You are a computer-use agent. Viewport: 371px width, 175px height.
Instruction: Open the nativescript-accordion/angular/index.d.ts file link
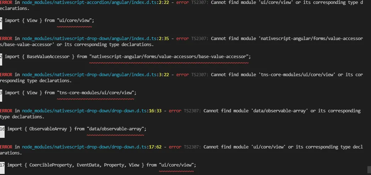point(89,2)
